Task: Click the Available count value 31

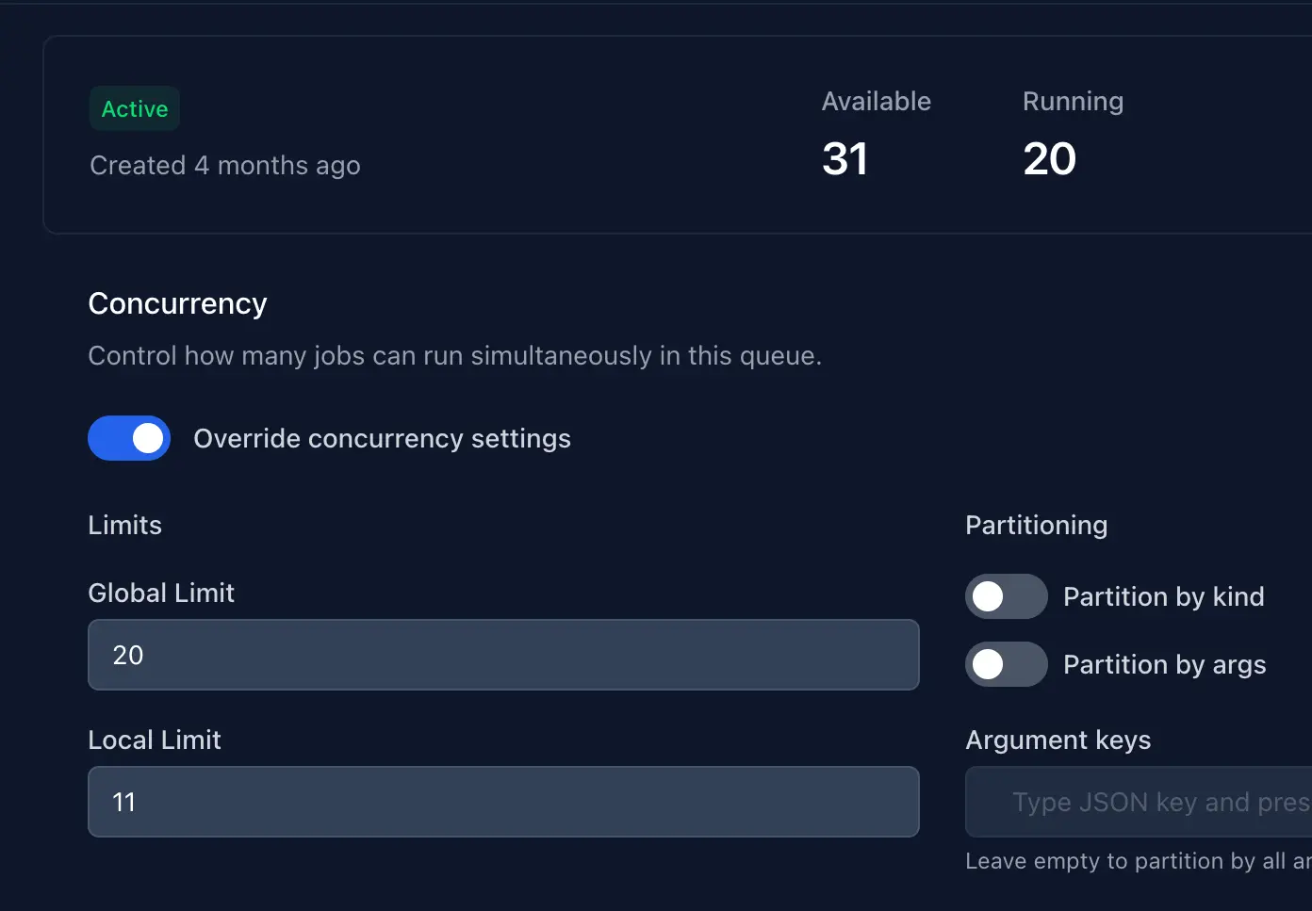Action: point(845,158)
